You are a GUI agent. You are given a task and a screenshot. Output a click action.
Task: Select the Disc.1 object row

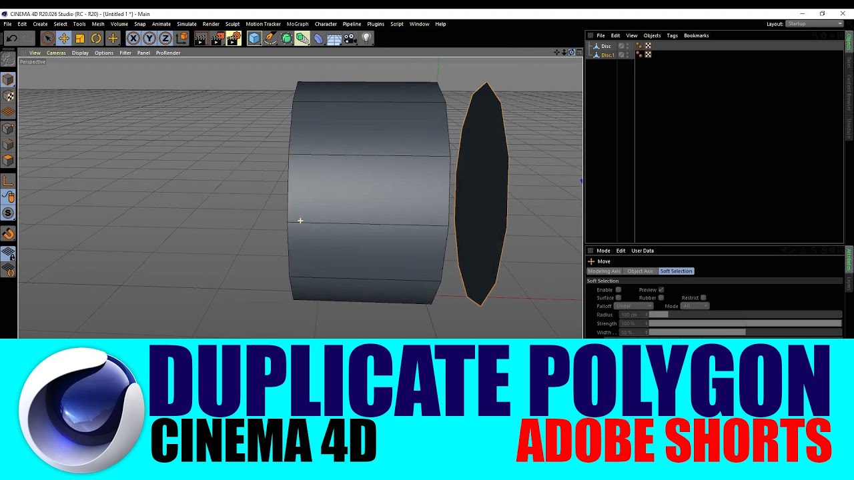[x=607, y=55]
